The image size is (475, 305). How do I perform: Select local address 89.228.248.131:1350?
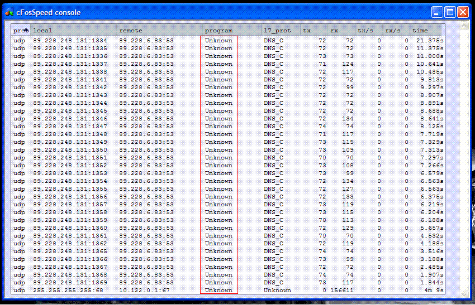(x=70, y=150)
